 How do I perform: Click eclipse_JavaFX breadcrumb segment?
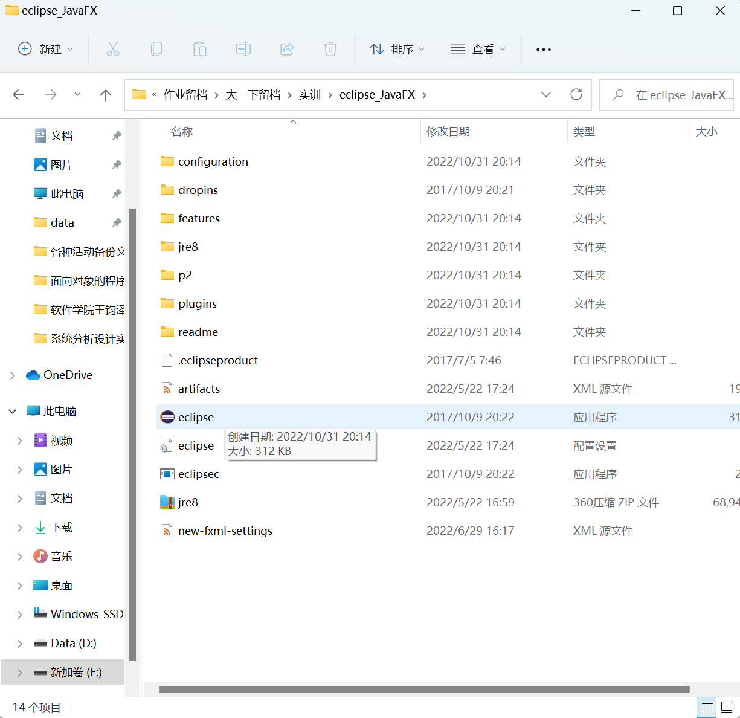click(x=378, y=95)
